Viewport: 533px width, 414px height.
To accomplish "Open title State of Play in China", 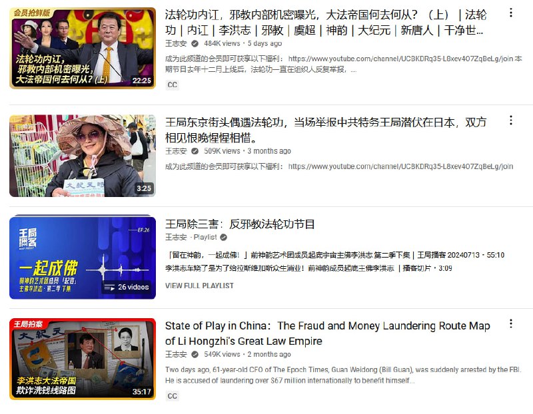I will 327,333.
